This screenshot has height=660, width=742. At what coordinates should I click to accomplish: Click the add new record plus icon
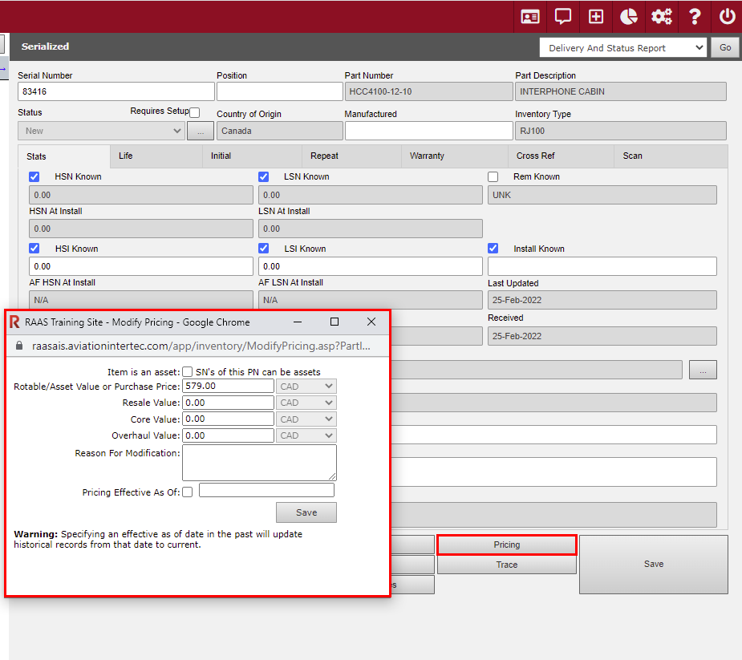595,16
